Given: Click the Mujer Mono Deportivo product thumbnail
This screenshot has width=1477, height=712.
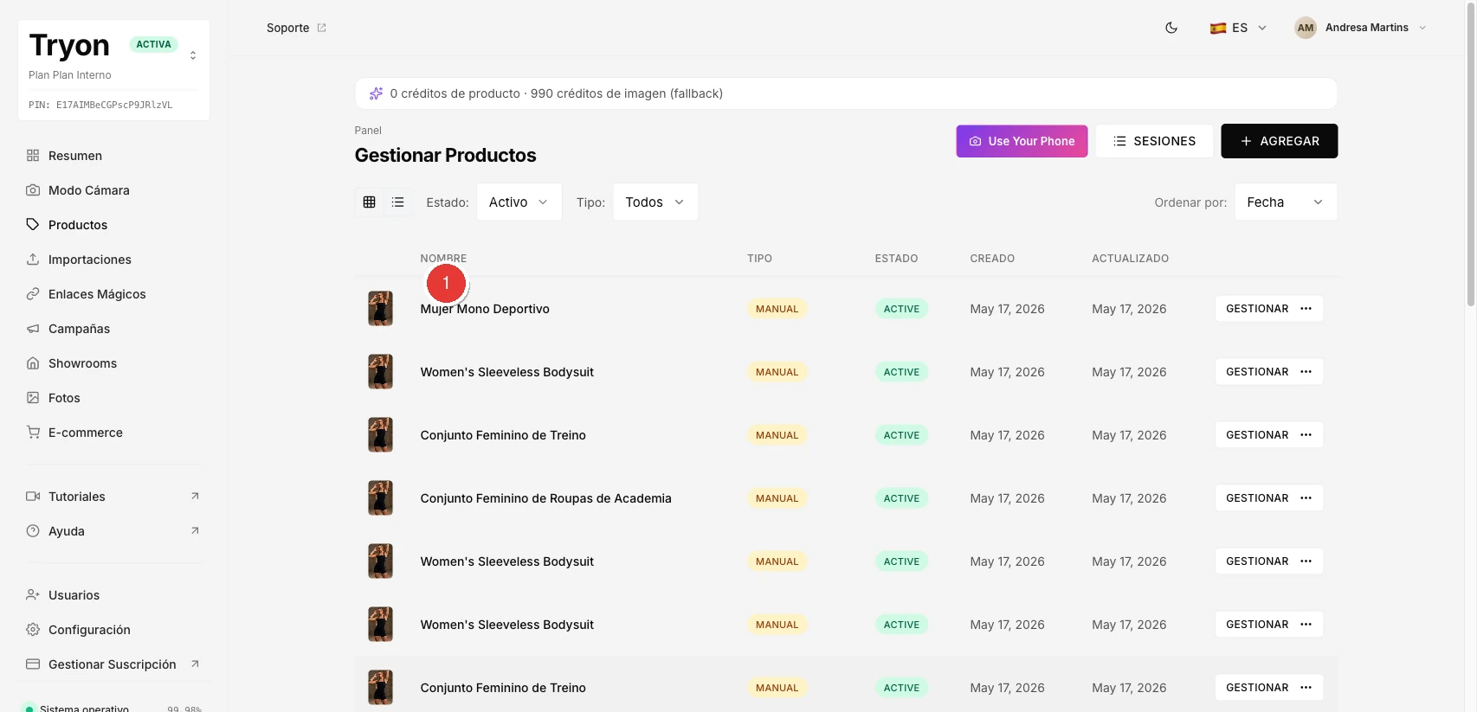Looking at the screenshot, I should (380, 309).
